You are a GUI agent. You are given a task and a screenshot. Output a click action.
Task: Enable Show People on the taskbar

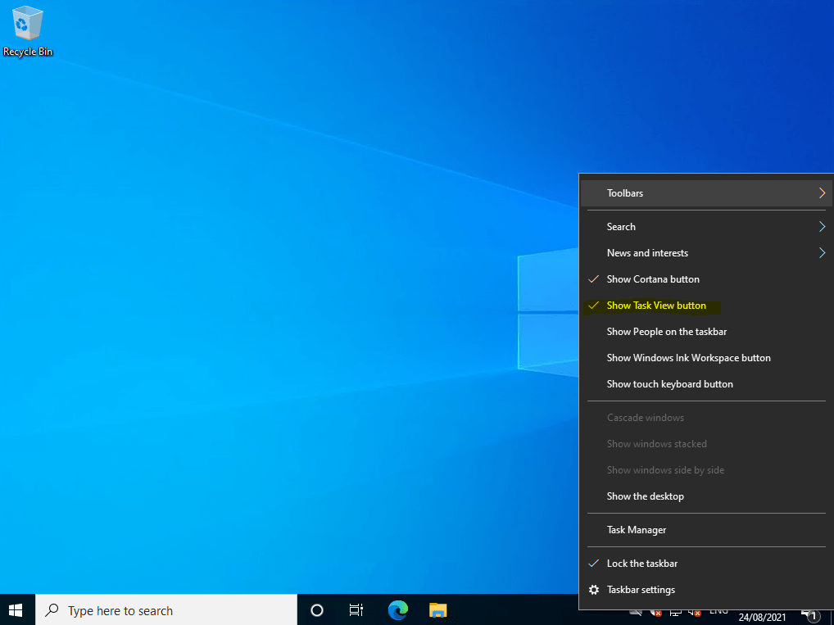(706, 332)
